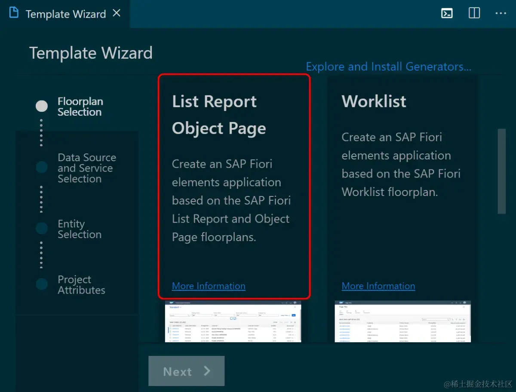This screenshot has height=392, width=516.
Task: Click the Next button
Action: click(187, 371)
